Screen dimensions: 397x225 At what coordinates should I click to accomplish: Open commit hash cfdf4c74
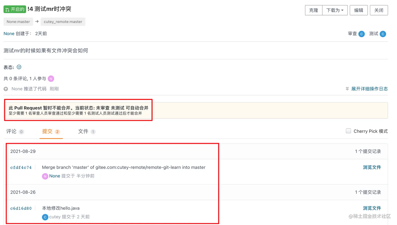click(x=21, y=168)
